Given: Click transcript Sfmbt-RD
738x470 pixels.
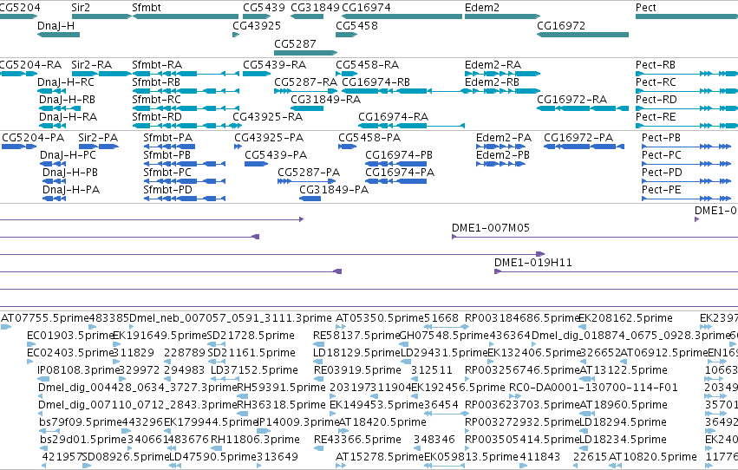Looking at the screenshot, I should point(157,117).
